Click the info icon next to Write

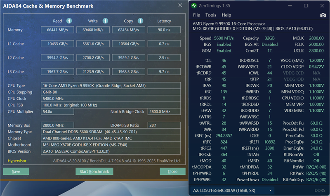pyautogui.click(x=105, y=21)
